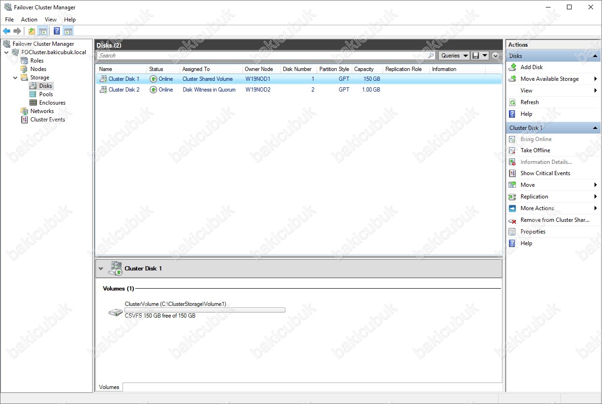Viewport: 602px width, 404px height.
Task: Click the Back arrow toolbar icon
Action: pyautogui.click(x=7, y=31)
